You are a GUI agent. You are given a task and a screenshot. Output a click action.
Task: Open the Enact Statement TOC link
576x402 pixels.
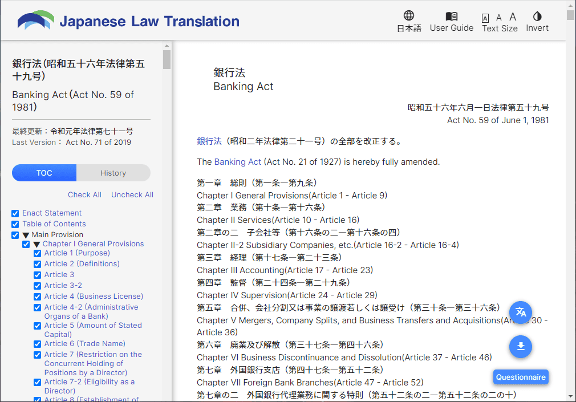pyautogui.click(x=52, y=213)
